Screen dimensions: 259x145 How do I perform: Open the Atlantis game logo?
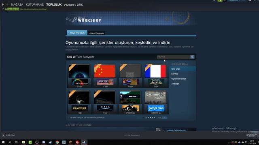point(156,82)
